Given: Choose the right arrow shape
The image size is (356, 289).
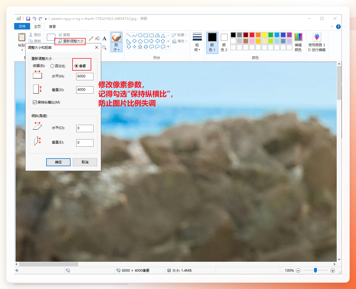Looking at the screenshot, I should [x=151, y=41].
